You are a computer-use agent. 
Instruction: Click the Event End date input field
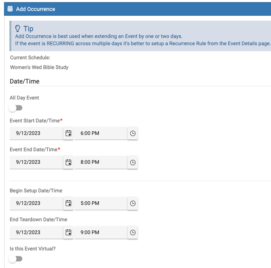36,162
